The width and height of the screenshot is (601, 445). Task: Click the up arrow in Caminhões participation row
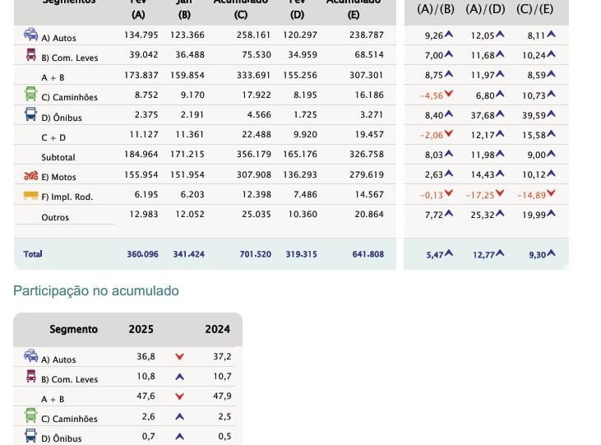click(179, 416)
